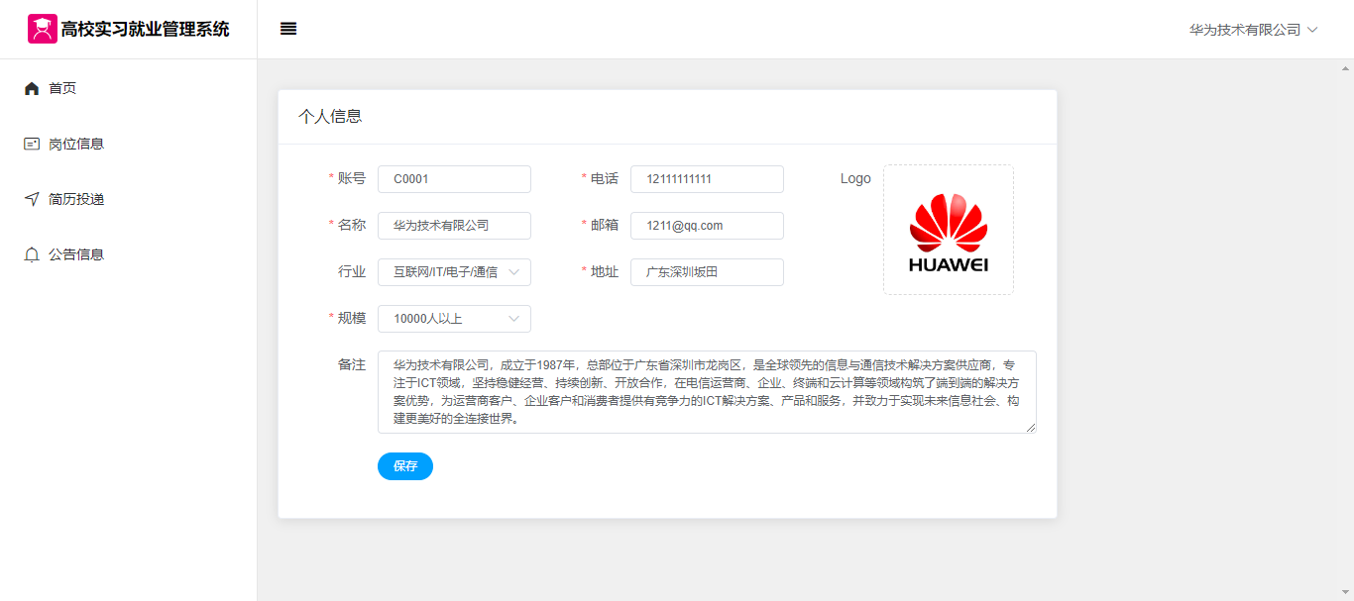Screen dimensions: 1354x601
Task: Focus the 地址 input with 广东深圳坂田
Action: (x=707, y=272)
